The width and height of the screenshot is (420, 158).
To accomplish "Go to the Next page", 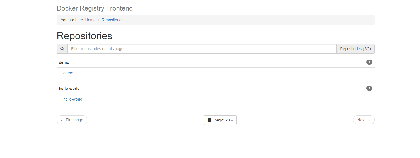I will [363, 120].
